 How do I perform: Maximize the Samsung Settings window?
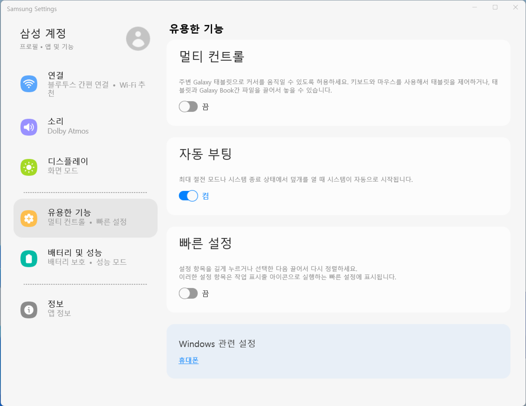[x=495, y=7]
